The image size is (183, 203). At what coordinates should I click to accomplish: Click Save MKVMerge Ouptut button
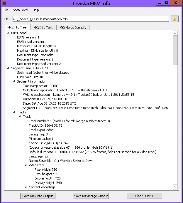91,196
